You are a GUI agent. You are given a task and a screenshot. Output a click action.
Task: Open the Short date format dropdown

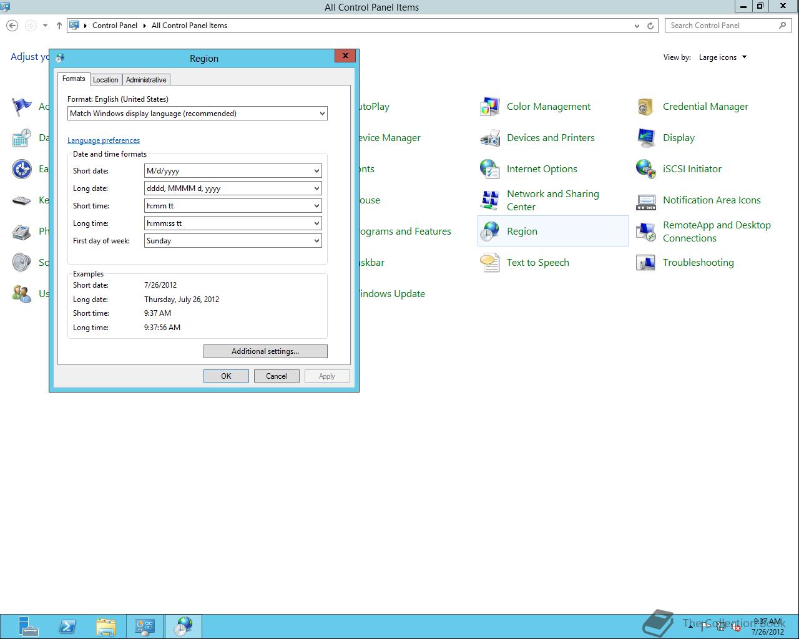[x=233, y=171]
